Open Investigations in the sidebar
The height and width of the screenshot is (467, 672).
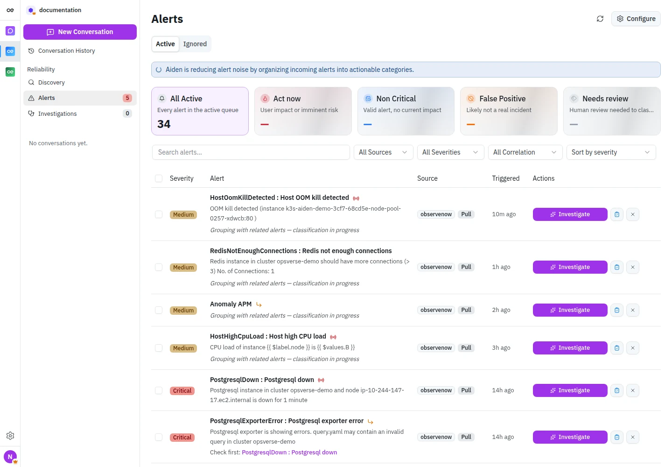(80, 113)
